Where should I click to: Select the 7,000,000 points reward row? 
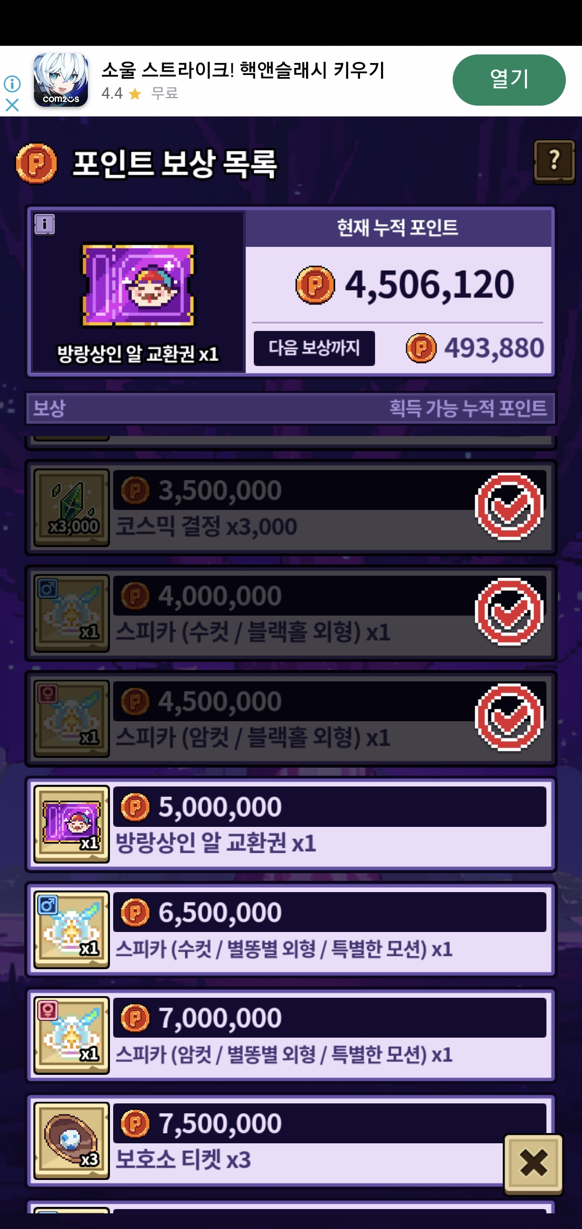[291, 1035]
